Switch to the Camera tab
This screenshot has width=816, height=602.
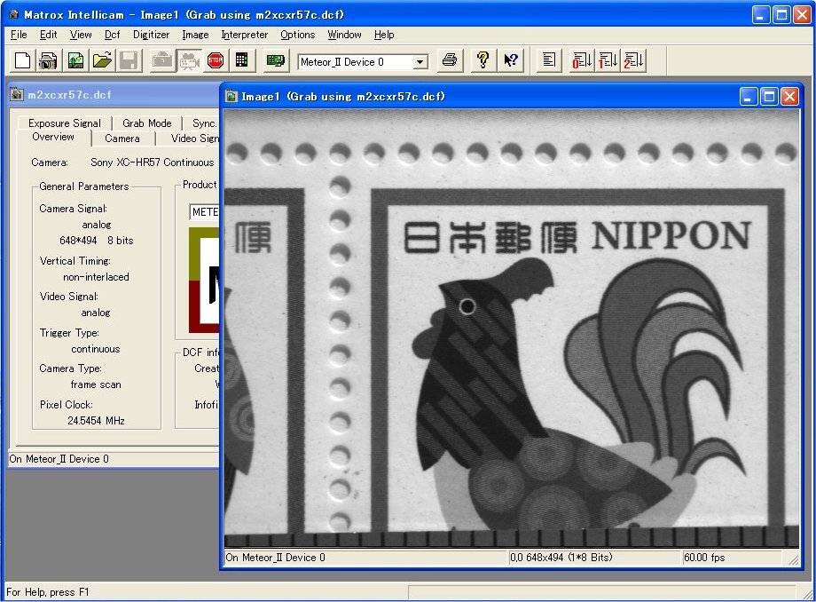[x=122, y=139]
